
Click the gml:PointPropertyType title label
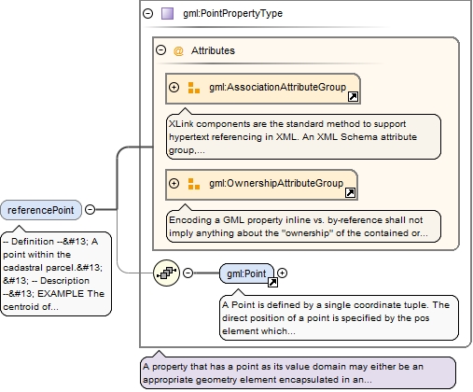pyautogui.click(x=232, y=13)
